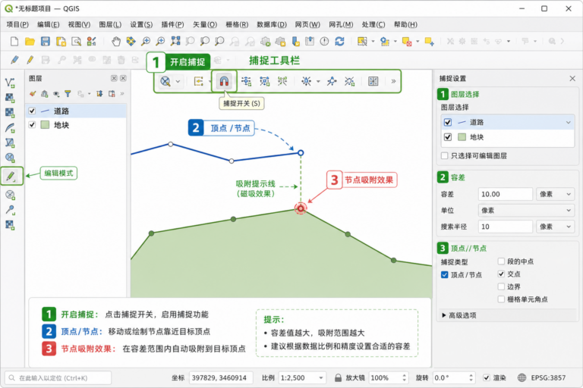The height and width of the screenshot is (388, 583).
Task: Enable the 栅格单元角点 checkbox
Action: (501, 299)
